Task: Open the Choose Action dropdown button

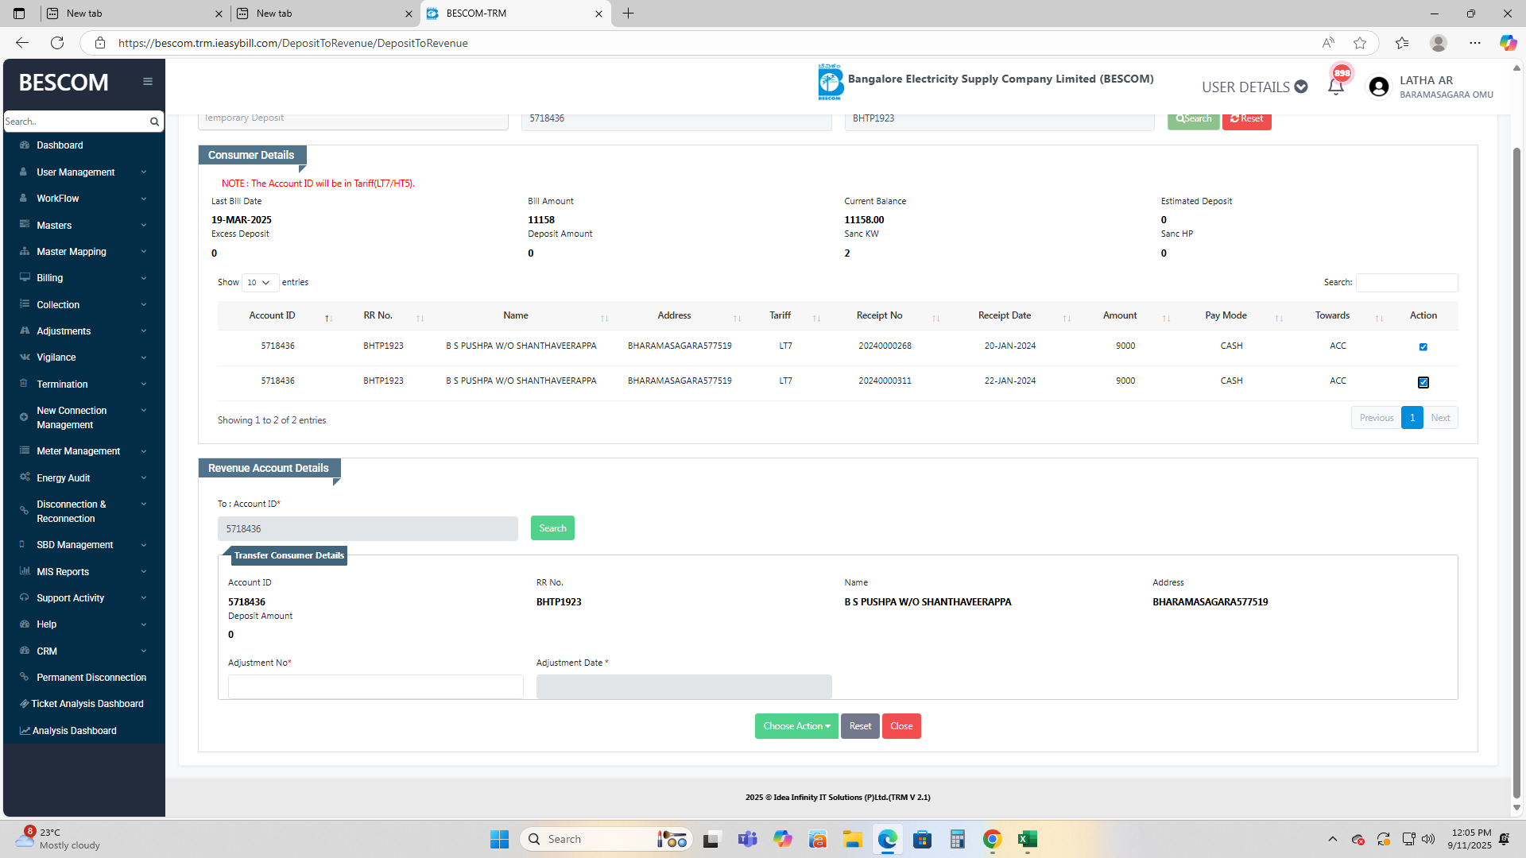Action: coord(796,726)
